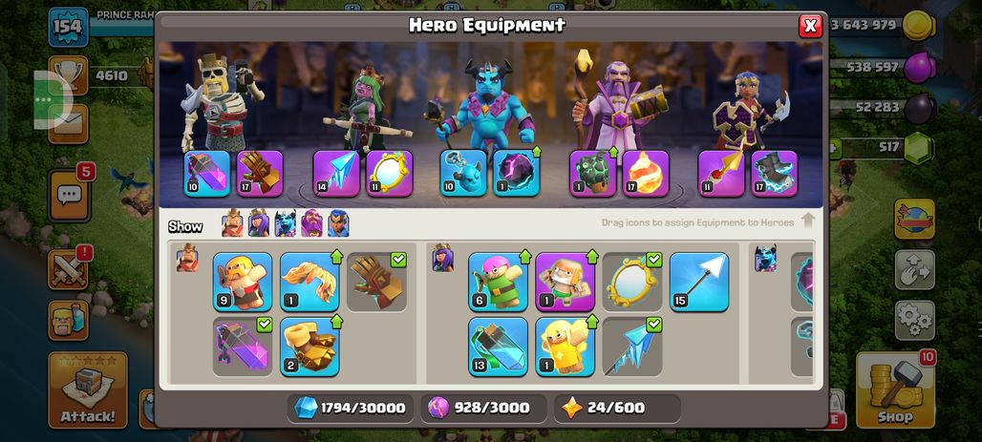Toggle Grand Warden filter in Show row
This screenshot has width=982, height=442.
pyautogui.click(x=311, y=223)
